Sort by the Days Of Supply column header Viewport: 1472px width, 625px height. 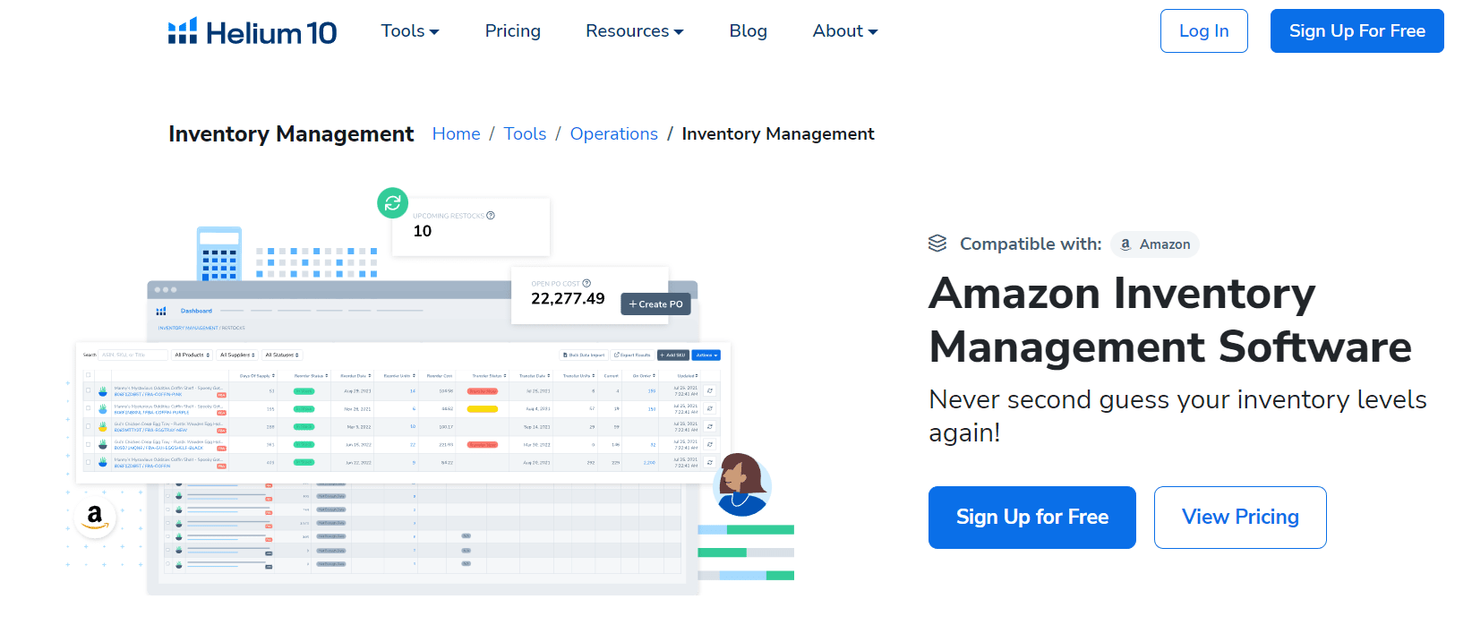(x=257, y=376)
